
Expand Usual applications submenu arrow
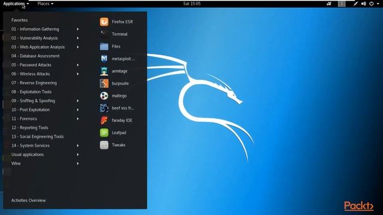78,155
